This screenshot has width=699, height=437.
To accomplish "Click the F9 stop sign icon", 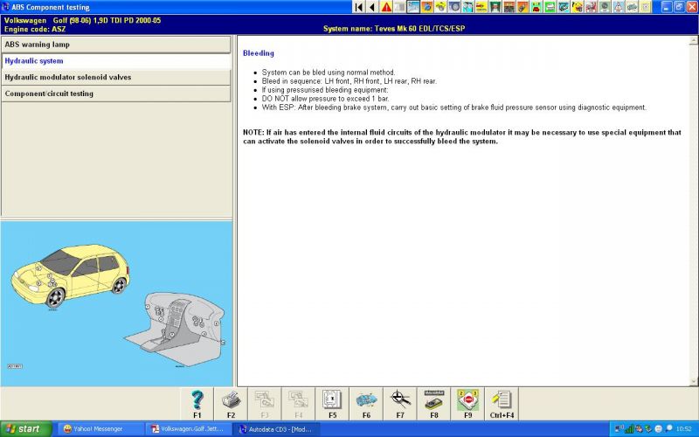I will (467, 401).
